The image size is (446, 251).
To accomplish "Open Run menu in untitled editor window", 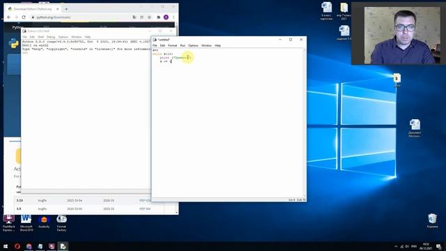I will click(183, 45).
